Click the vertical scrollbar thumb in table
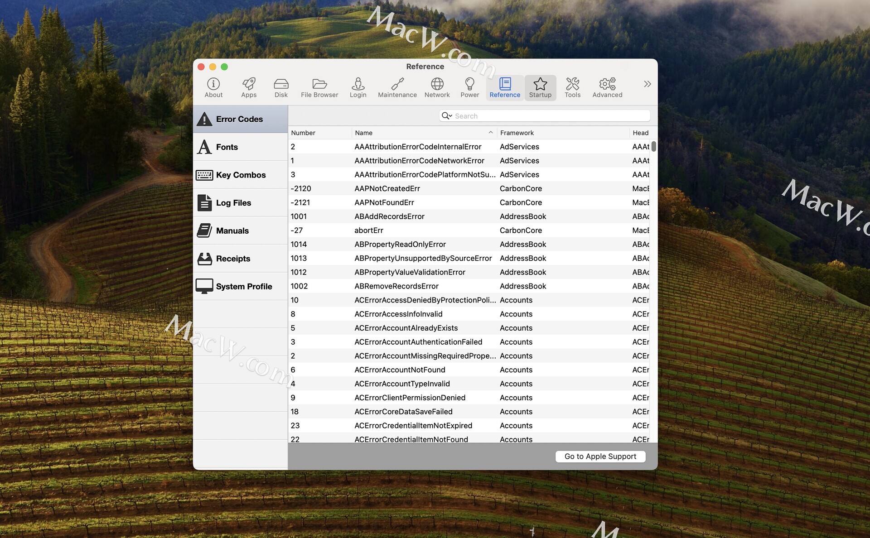 (x=653, y=147)
